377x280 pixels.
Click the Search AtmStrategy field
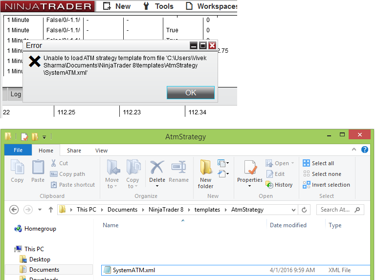coord(340,210)
